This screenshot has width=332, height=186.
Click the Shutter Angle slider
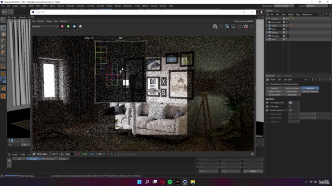(315, 114)
